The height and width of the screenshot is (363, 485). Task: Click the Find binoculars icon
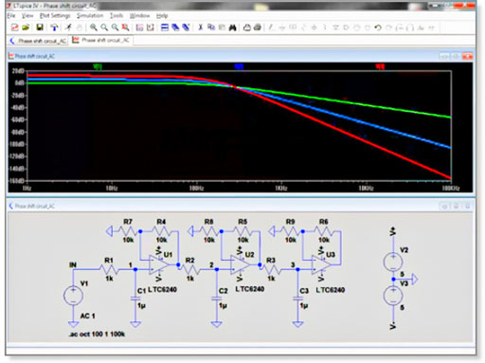pos(233,27)
